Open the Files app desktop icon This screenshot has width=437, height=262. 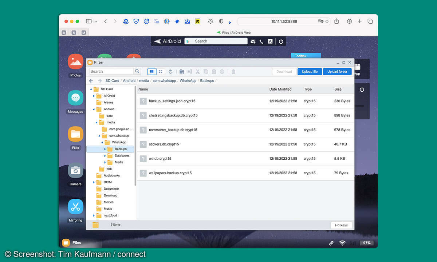[x=75, y=134]
